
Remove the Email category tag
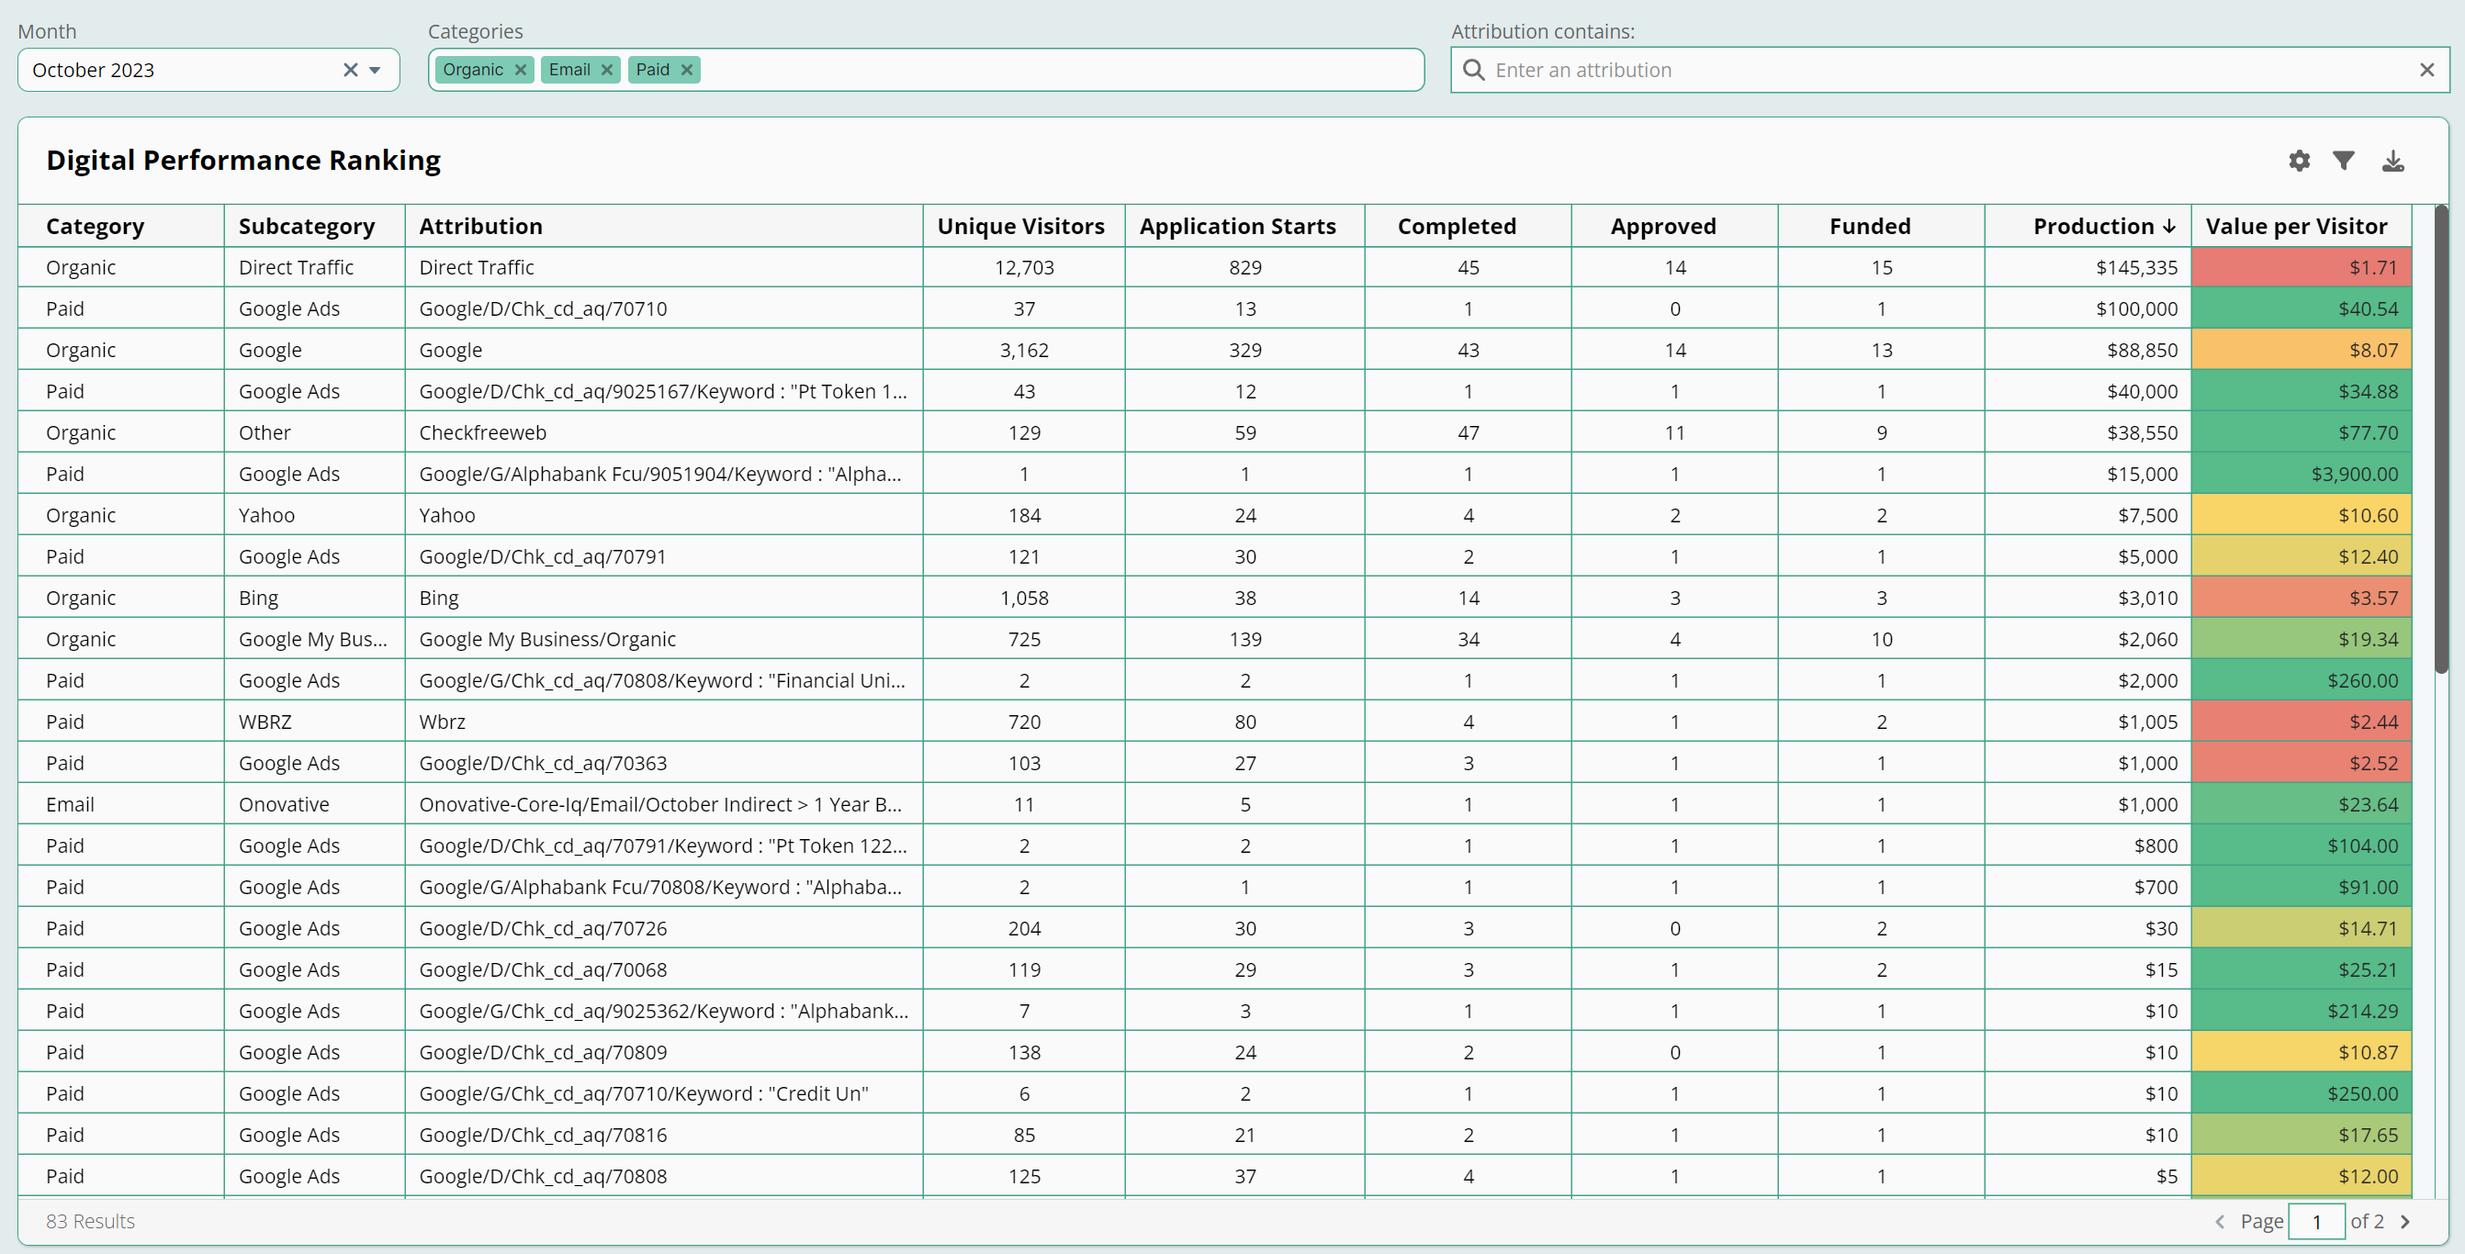(x=607, y=70)
